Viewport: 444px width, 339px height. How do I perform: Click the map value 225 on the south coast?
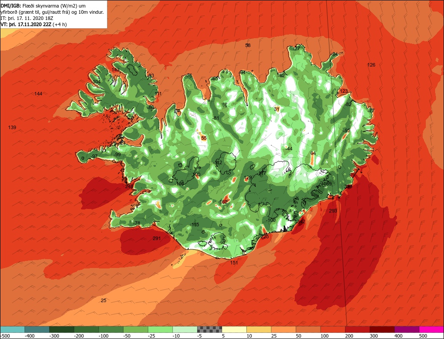[265, 237]
